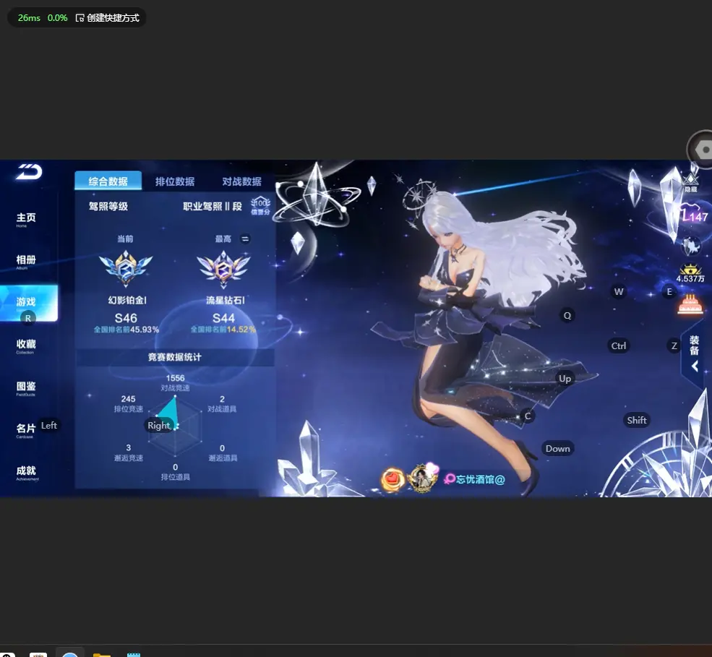Click the W key mapping marker
712x657 pixels.
[x=619, y=291]
